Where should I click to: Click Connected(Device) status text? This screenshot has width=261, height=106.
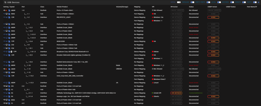195,93
